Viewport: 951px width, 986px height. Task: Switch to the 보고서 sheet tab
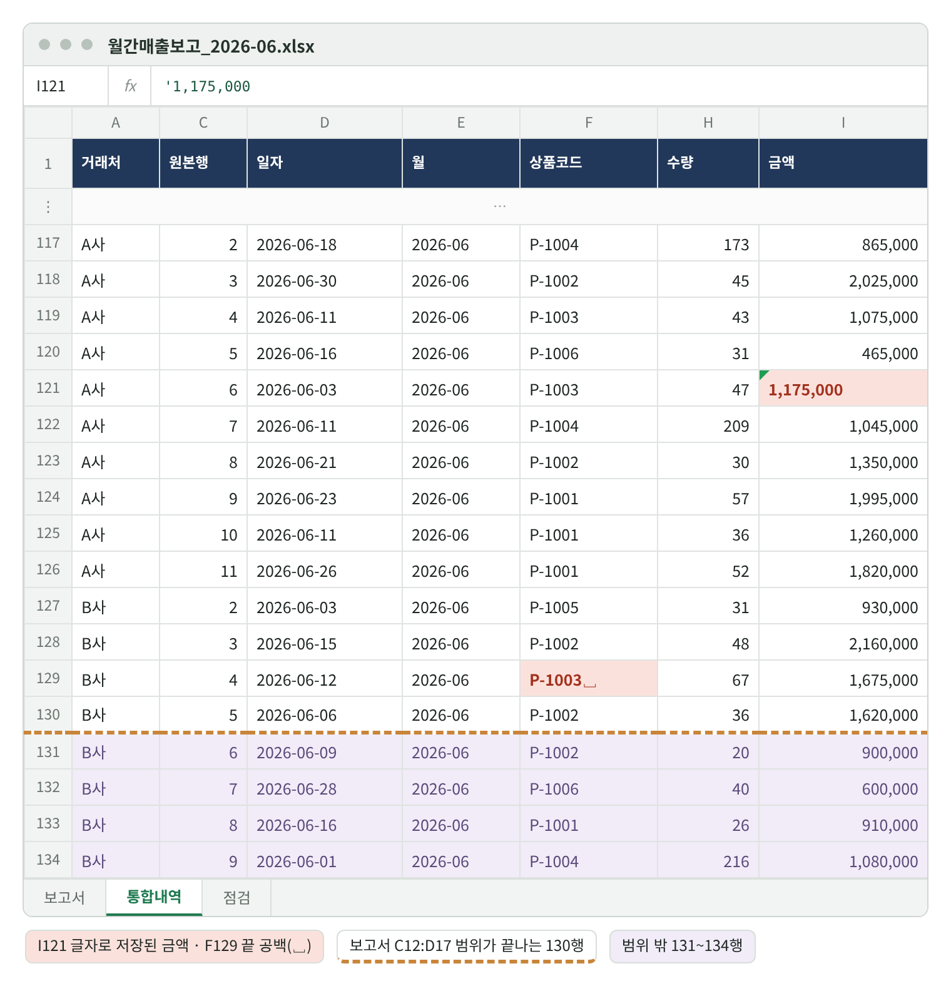(x=64, y=897)
